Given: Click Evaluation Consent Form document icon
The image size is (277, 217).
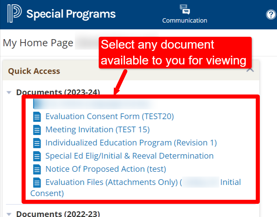Looking at the screenshot, I should pyautogui.click(x=37, y=117).
